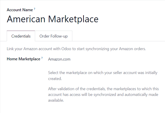
Task: Click empty area right of Order Follow-up tab
Action: [119, 36]
